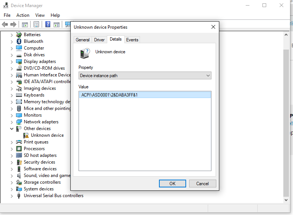Open the View menu

coord(40,15)
